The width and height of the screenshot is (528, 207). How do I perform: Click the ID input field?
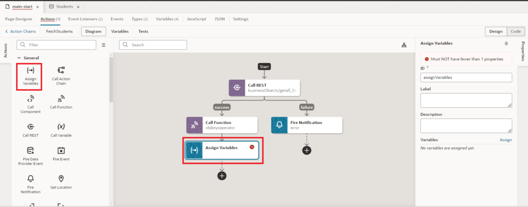466,77
